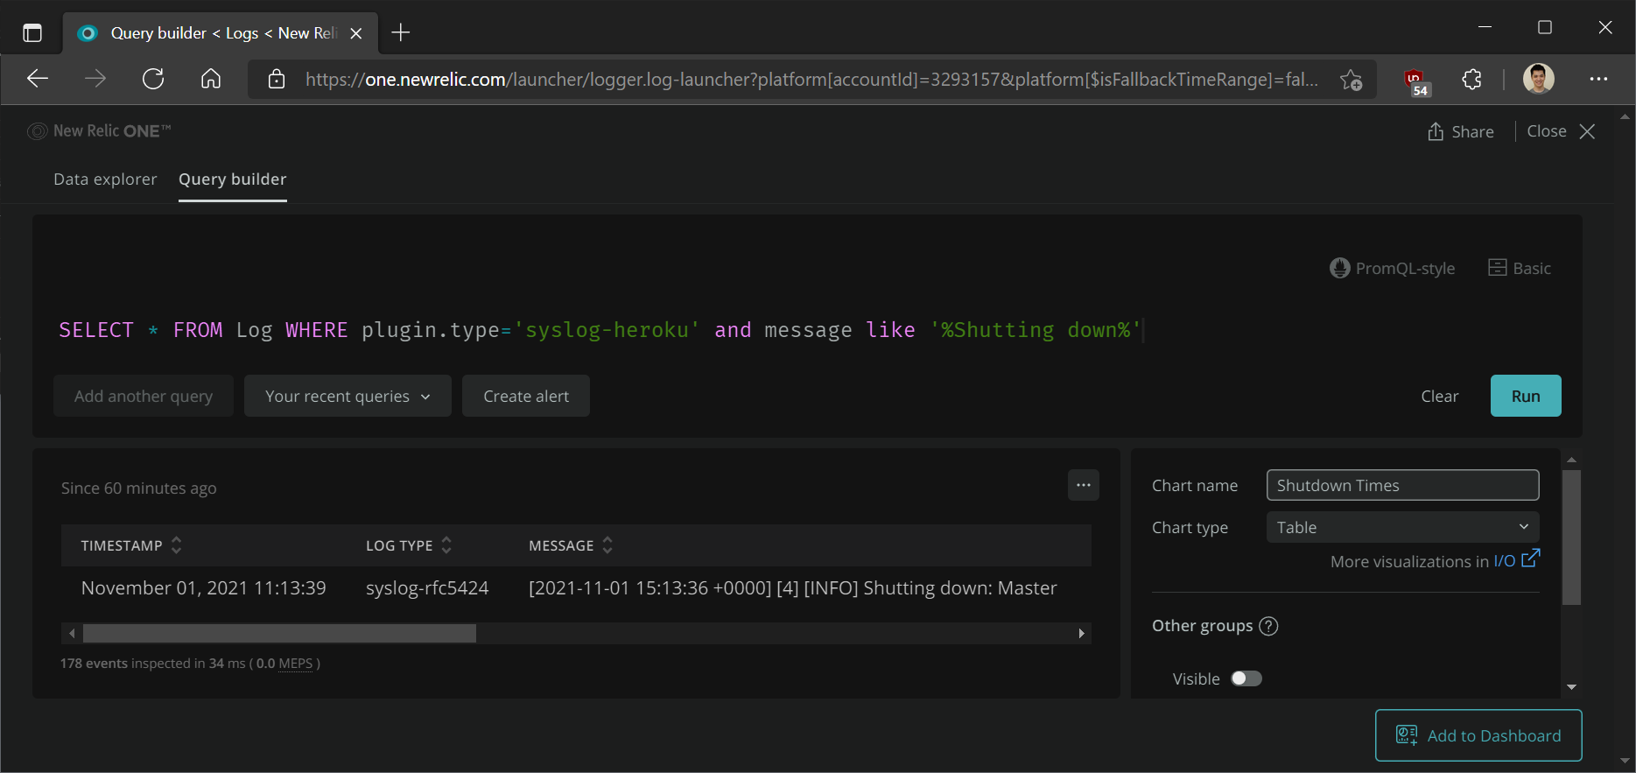Viewport: 1636px width, 773px height.
Task: Add another query
Action: 144,396
